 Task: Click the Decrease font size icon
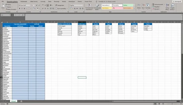pyautogui.click(x=39, y=5)
